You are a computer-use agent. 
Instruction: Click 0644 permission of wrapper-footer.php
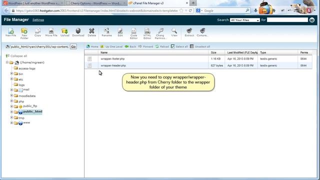pos(303,59)
